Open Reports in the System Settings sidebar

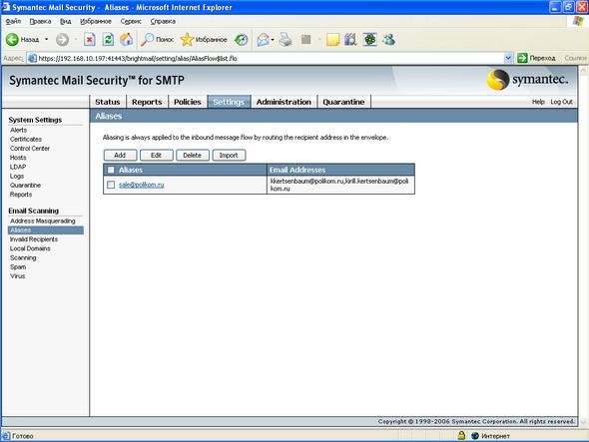pyautogui.click(x=21, y=195)
